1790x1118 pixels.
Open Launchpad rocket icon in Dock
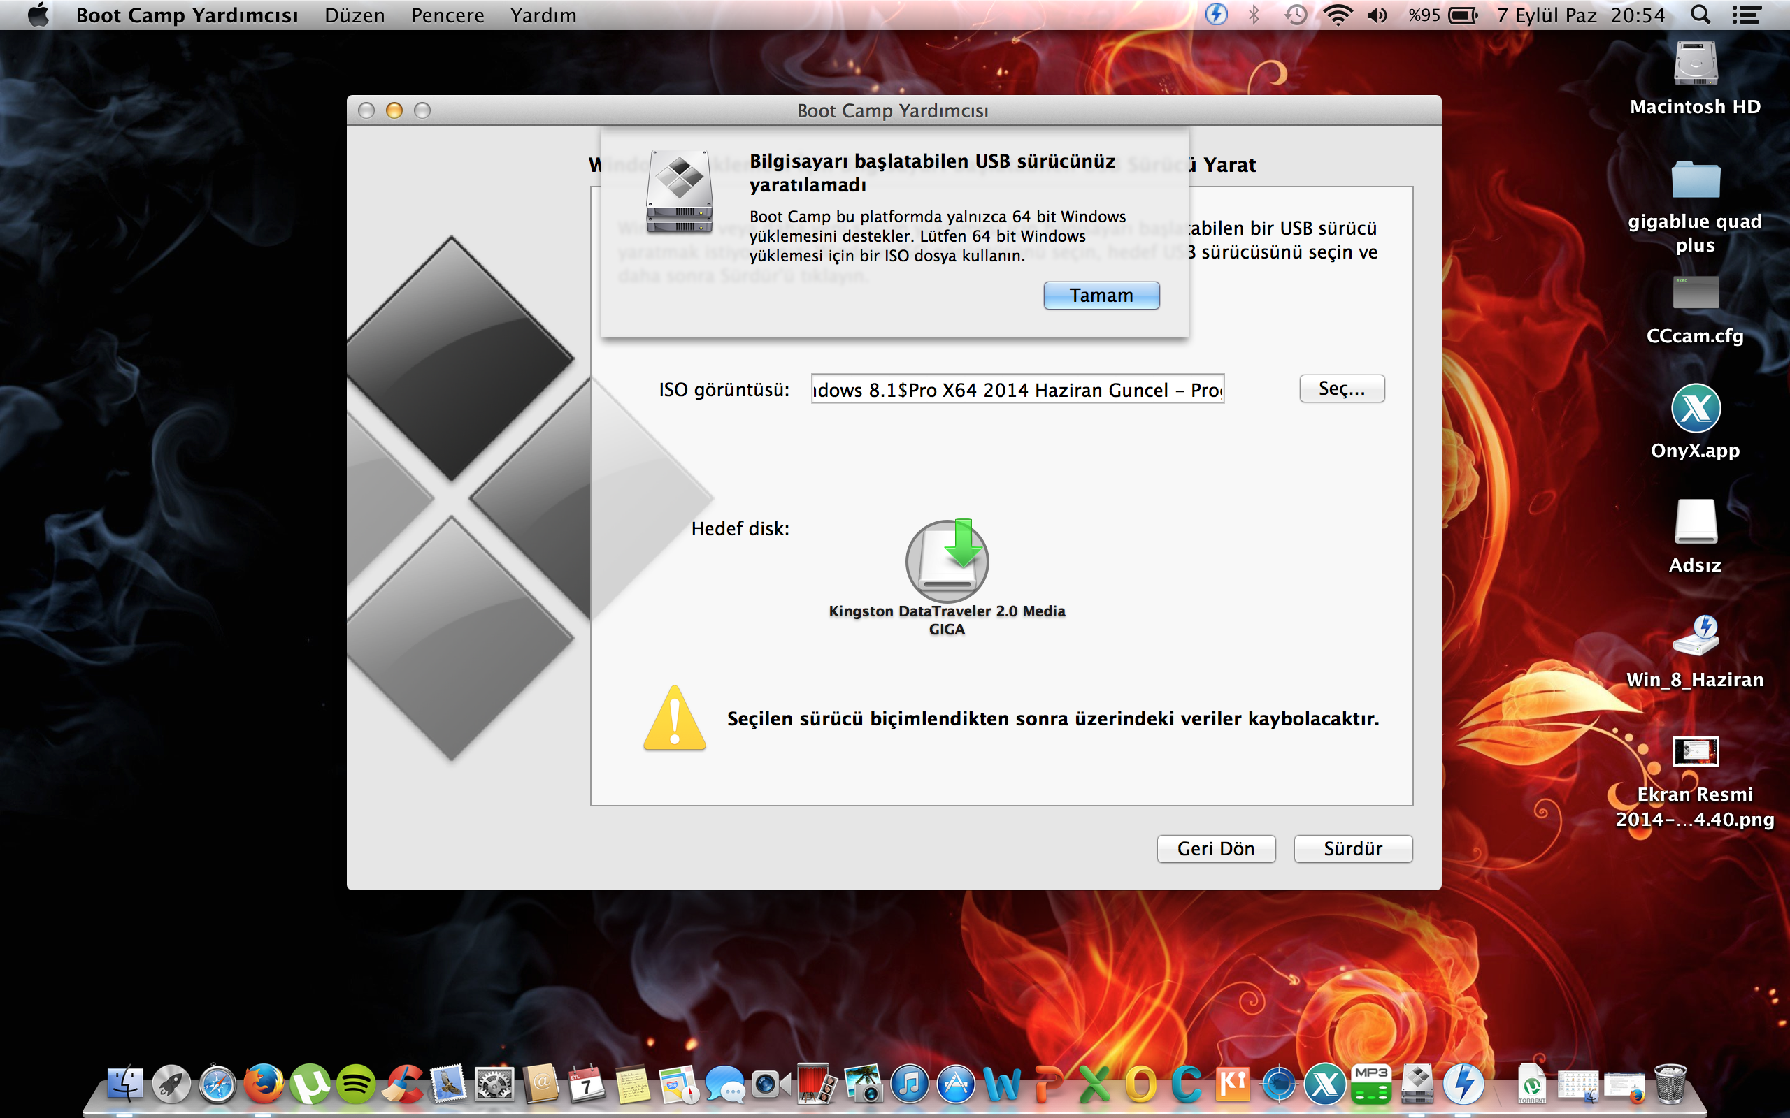pos(171,1084)
